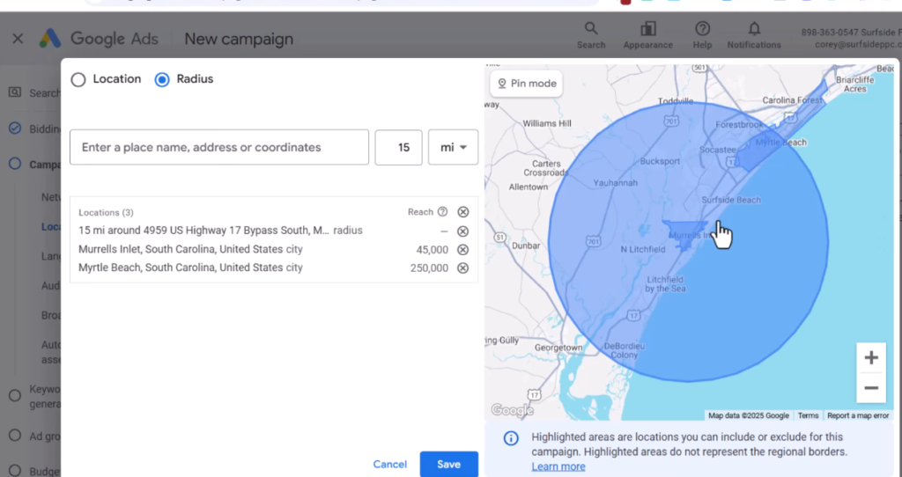Click N Litchfield label on the map
Viewport: 902px width, 477px height.
(642, 249)
